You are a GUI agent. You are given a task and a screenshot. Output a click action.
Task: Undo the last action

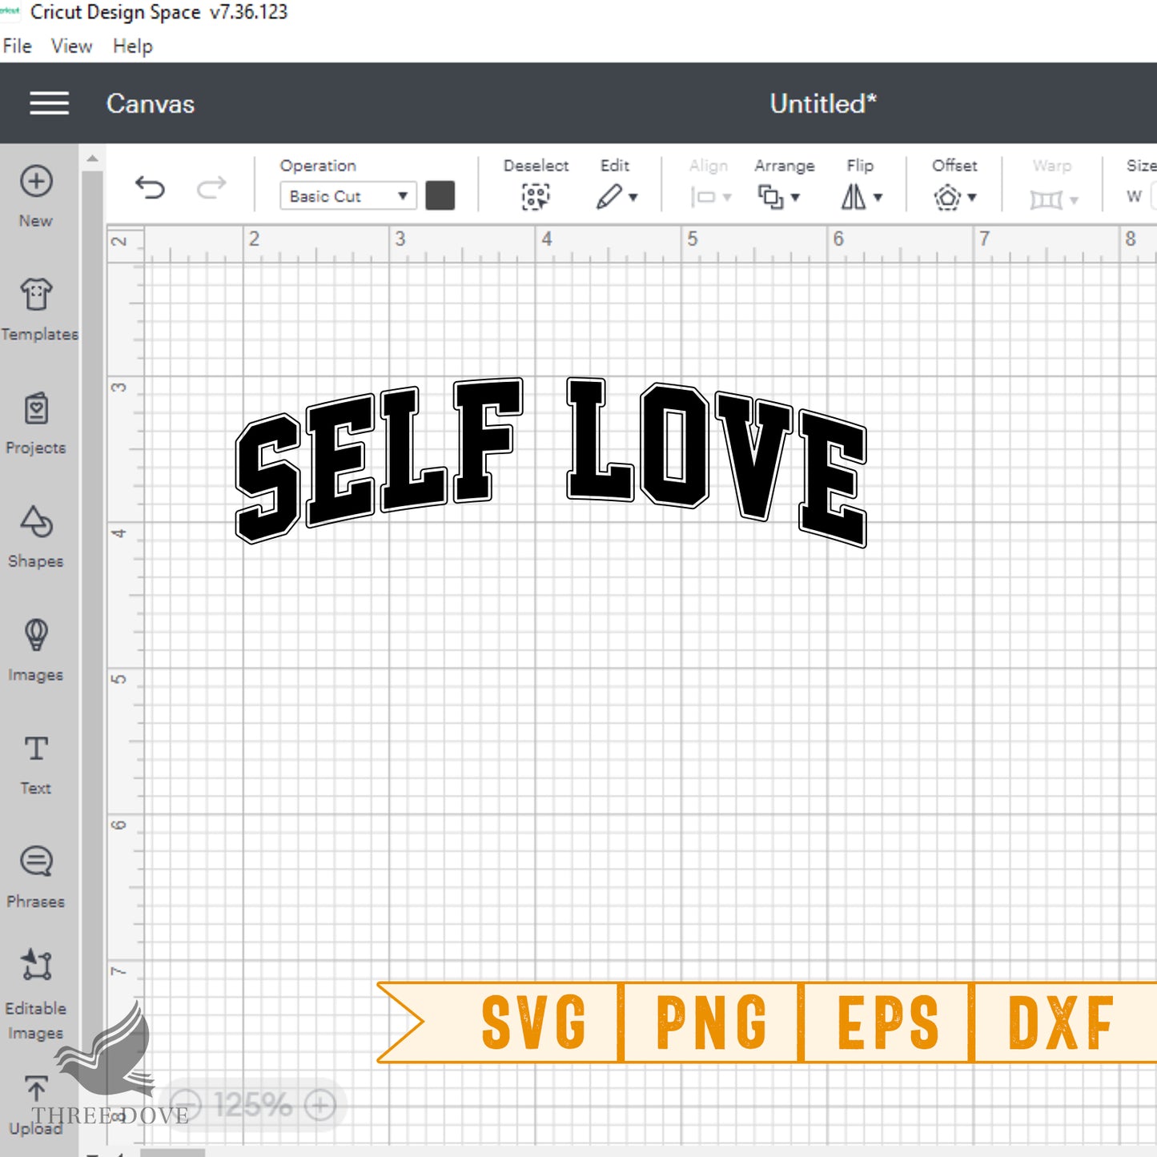(x=150, y=188)
